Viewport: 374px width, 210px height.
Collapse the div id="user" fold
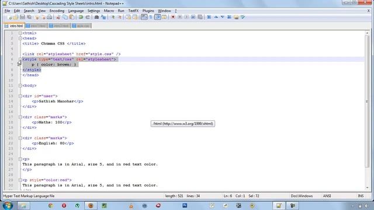tap(20, 96)
